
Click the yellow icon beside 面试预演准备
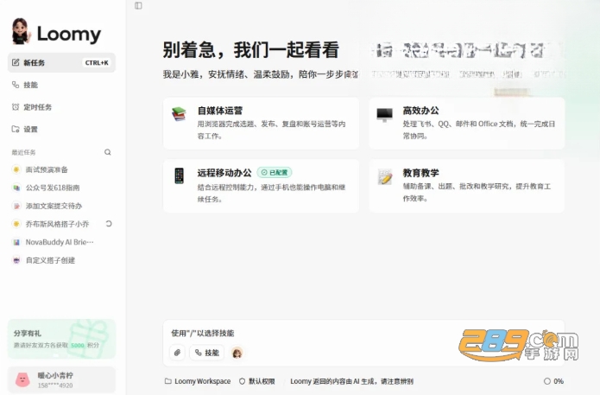tap(16, 169)
